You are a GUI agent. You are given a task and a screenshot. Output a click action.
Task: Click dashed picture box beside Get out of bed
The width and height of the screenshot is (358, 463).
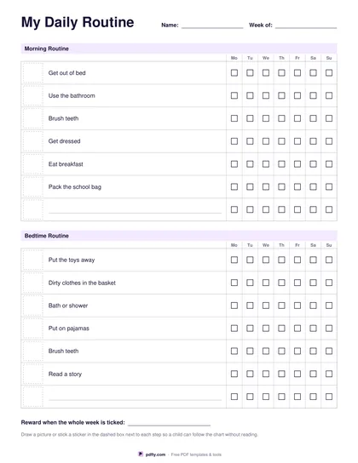click(x=32, y=73)
